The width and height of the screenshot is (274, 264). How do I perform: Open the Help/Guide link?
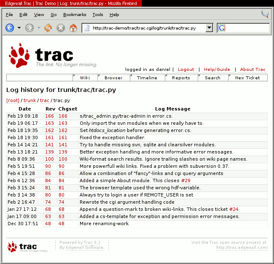pyautogui.click(x=217, y=70)
